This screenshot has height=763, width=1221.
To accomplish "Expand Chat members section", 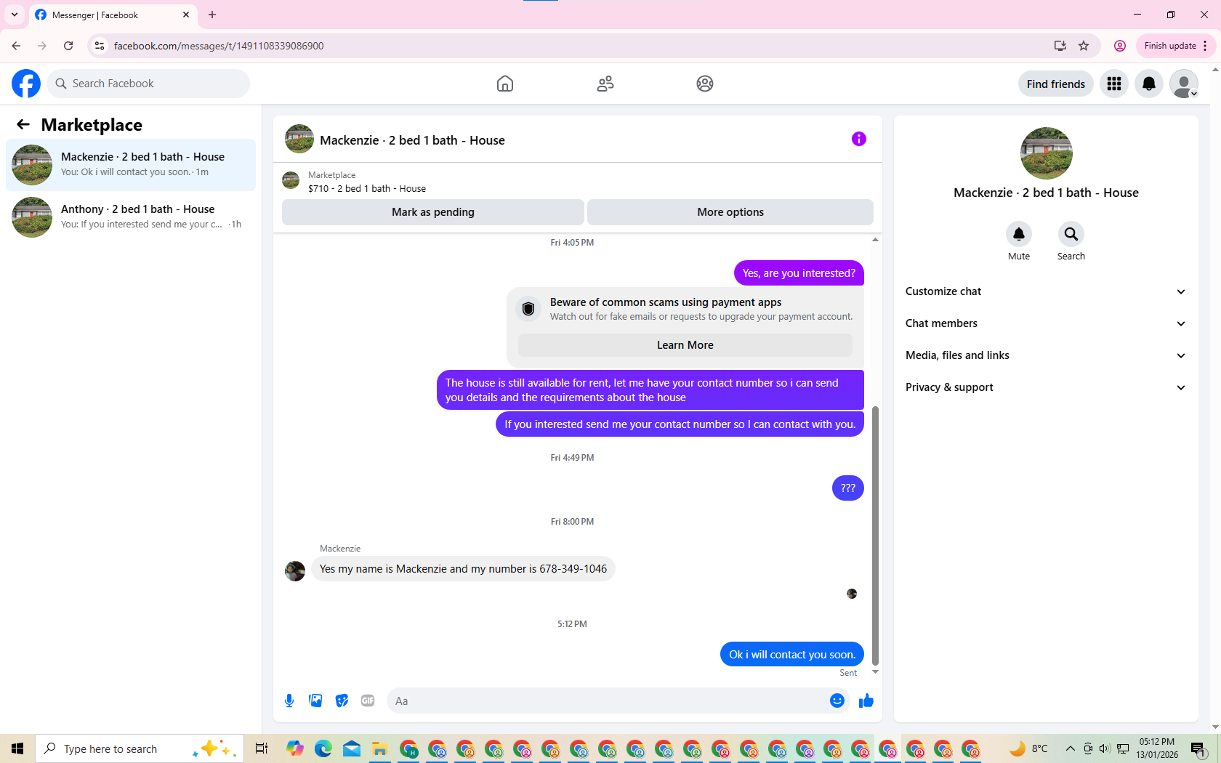I will pyautogui.click(x=1046, y=323).
